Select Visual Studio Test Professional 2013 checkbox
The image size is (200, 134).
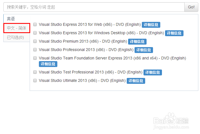point(35,72)
